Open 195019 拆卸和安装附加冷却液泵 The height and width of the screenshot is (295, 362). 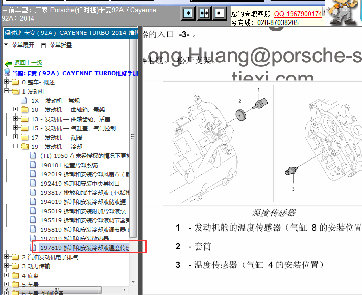[x=83, y=211]
